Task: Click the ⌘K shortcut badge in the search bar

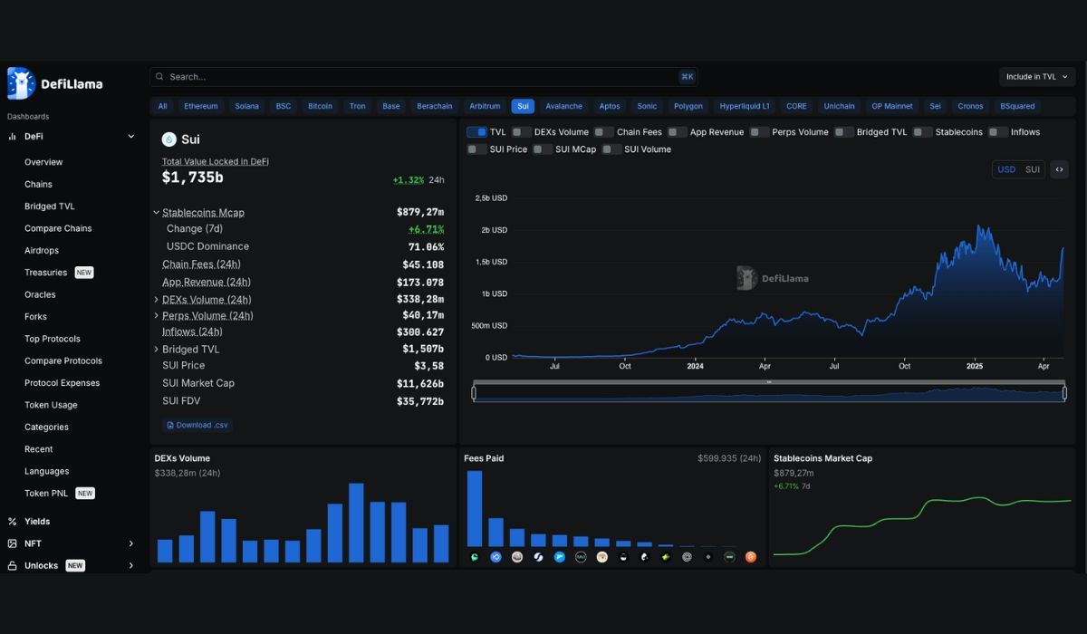Action: pyautogui.click(x=687, y=77)
